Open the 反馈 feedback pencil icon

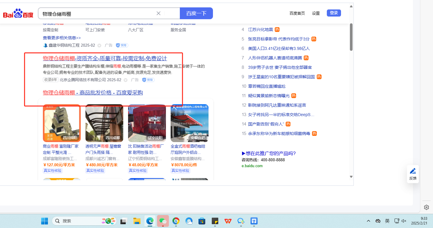tap(413, 171)
